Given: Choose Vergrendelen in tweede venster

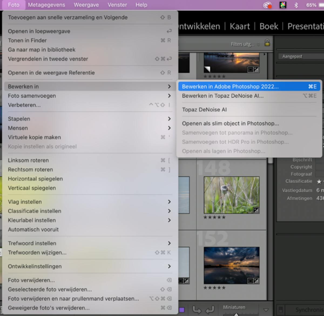Looking at the screenshot, I should pos(90,59).
